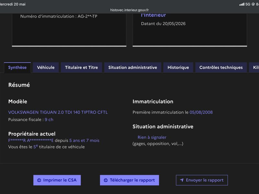Viewport: 259px width, 194px height.
Task: Open the Synthèse tab
Action: click(x=17, y=68)
